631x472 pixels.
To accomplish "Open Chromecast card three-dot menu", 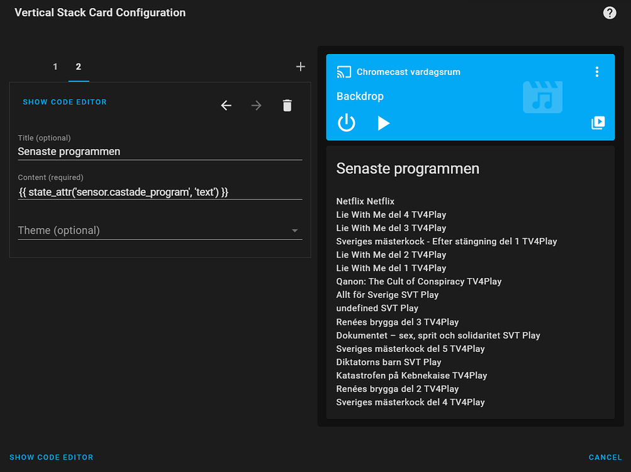I will 597,72.
